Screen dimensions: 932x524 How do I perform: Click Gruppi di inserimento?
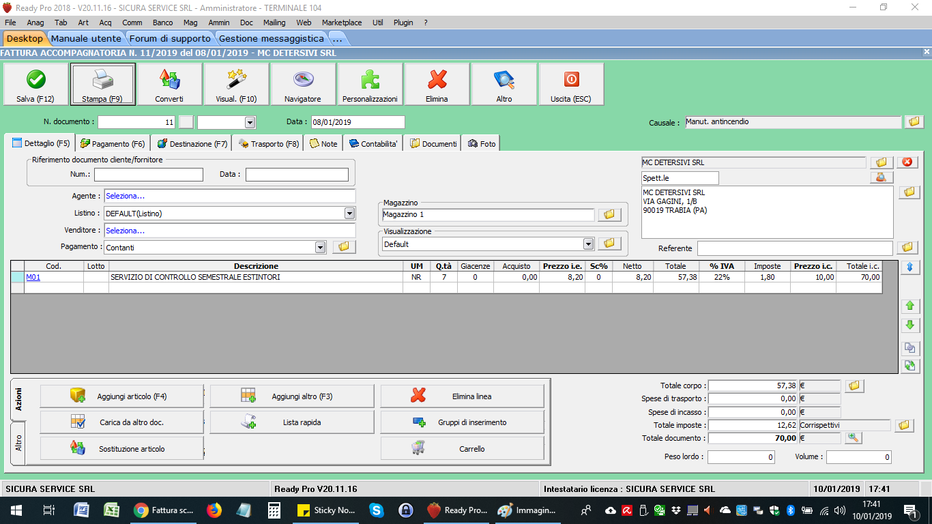(463, 422)
